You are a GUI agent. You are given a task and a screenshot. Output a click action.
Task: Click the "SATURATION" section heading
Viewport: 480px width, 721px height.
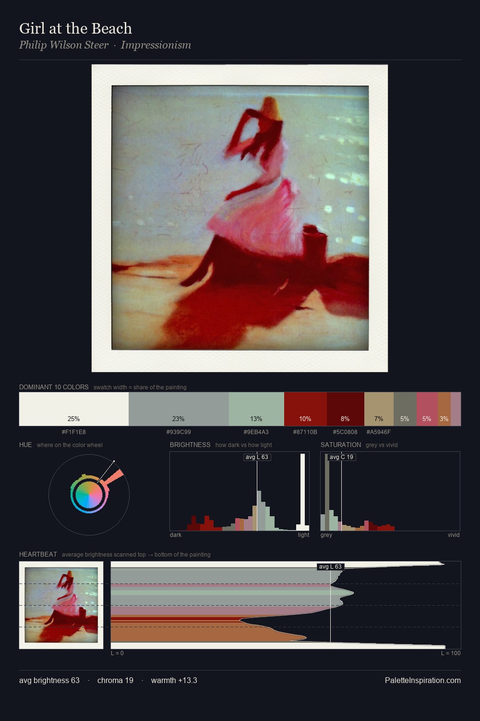click(341, 445)
